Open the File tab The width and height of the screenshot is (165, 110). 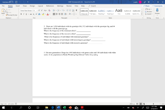pyautogui.click(x=3, y=6)
